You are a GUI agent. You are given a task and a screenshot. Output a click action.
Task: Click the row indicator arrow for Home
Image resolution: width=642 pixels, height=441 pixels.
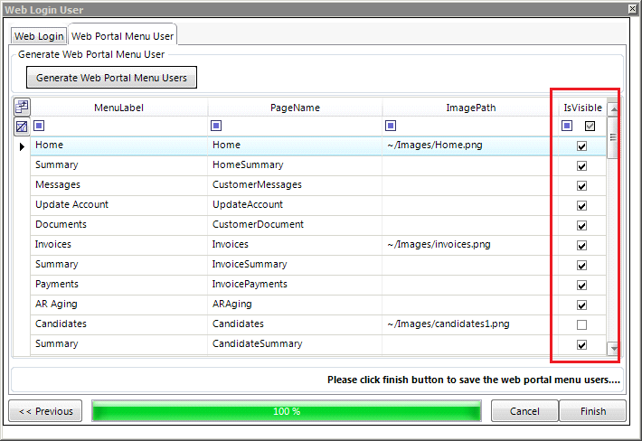(x=22, y=146)
